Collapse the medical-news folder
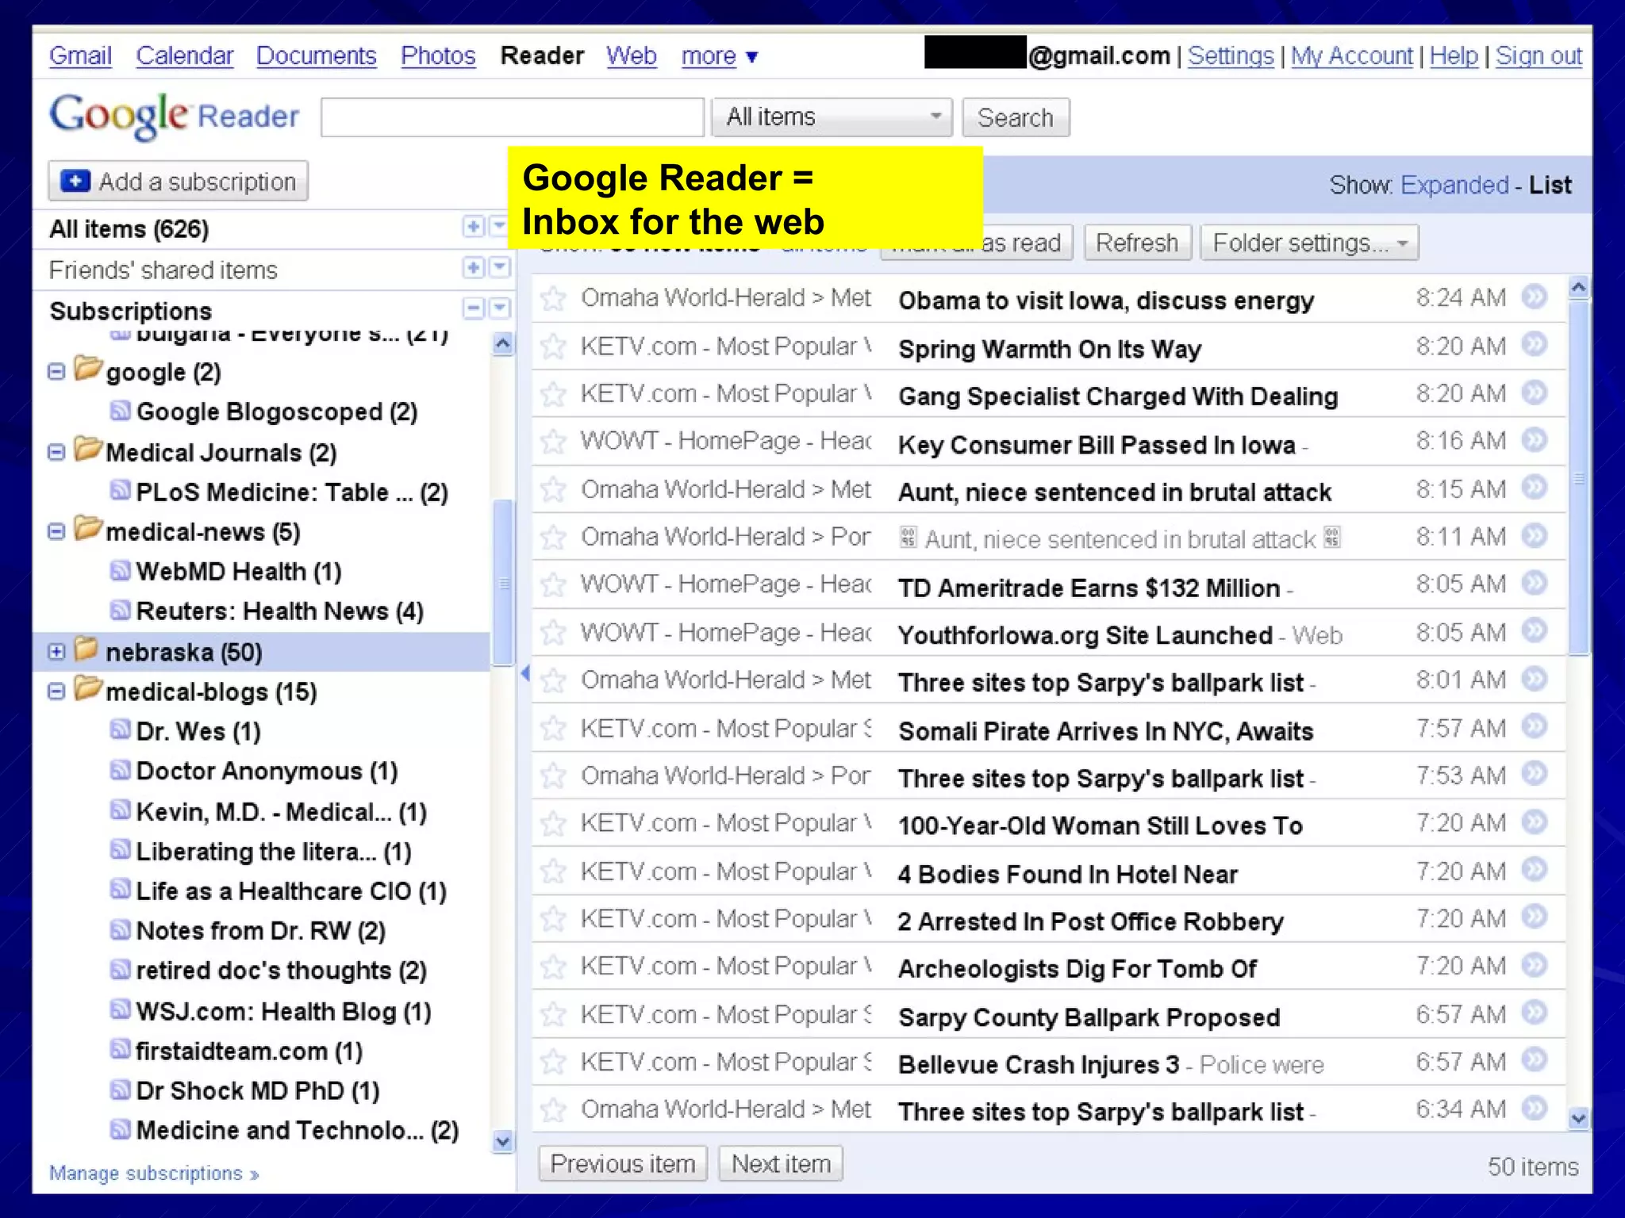 click(x=56, y=532)
